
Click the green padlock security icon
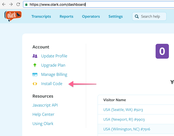coord(26,4)
